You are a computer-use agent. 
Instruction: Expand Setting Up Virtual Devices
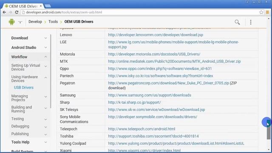(45, 66)
